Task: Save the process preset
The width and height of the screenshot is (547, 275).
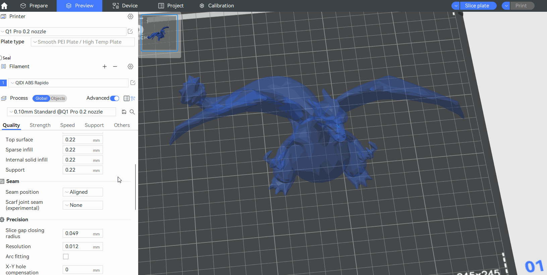Action: 124,112
